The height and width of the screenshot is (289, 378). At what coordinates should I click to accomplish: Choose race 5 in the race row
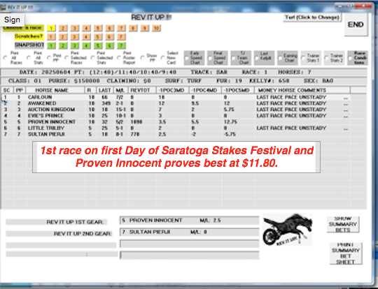[98, 28]
